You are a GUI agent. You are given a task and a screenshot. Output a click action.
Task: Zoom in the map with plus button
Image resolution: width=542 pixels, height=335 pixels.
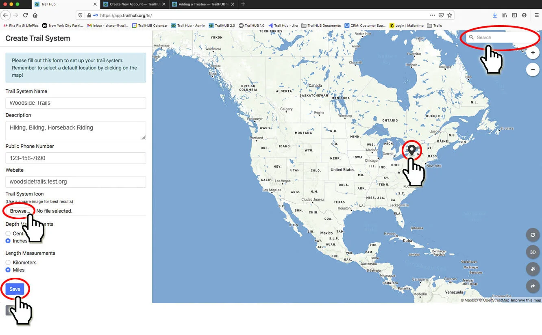533,53
